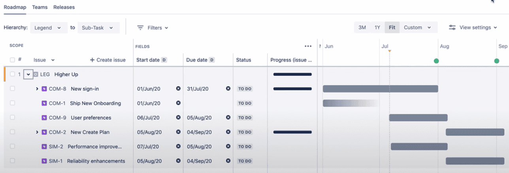Select the COM-1 faded timeline bar
This screenshot has width=509, height=173.
pos(350,103)
